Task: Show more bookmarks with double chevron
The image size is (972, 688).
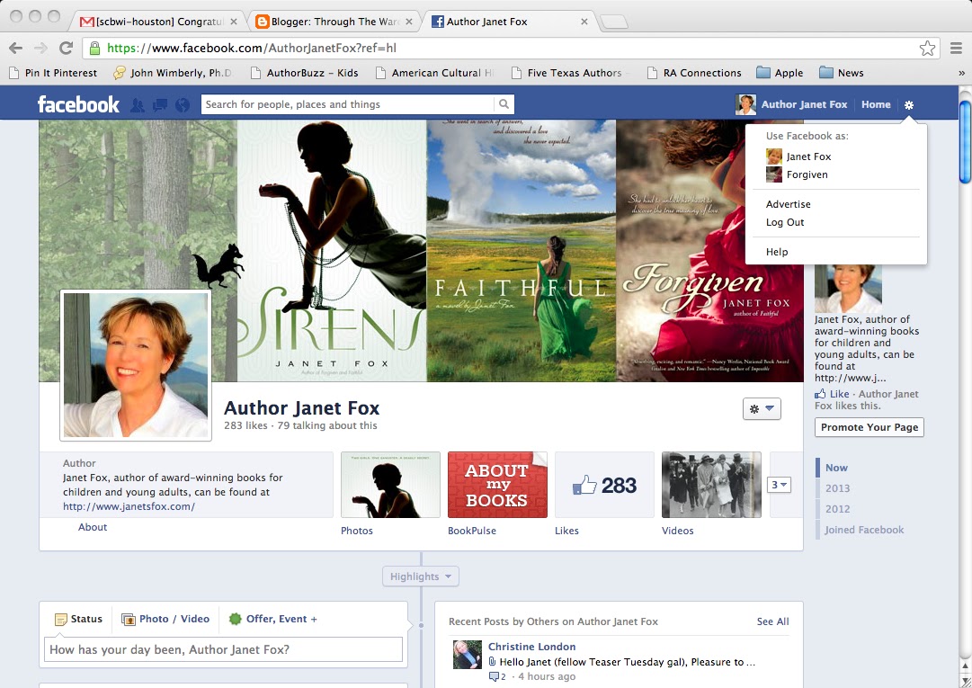Action: (961, 73)
